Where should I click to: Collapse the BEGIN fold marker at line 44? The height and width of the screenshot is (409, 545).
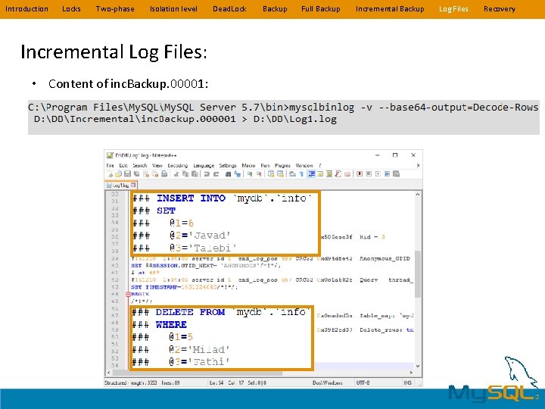128,294
